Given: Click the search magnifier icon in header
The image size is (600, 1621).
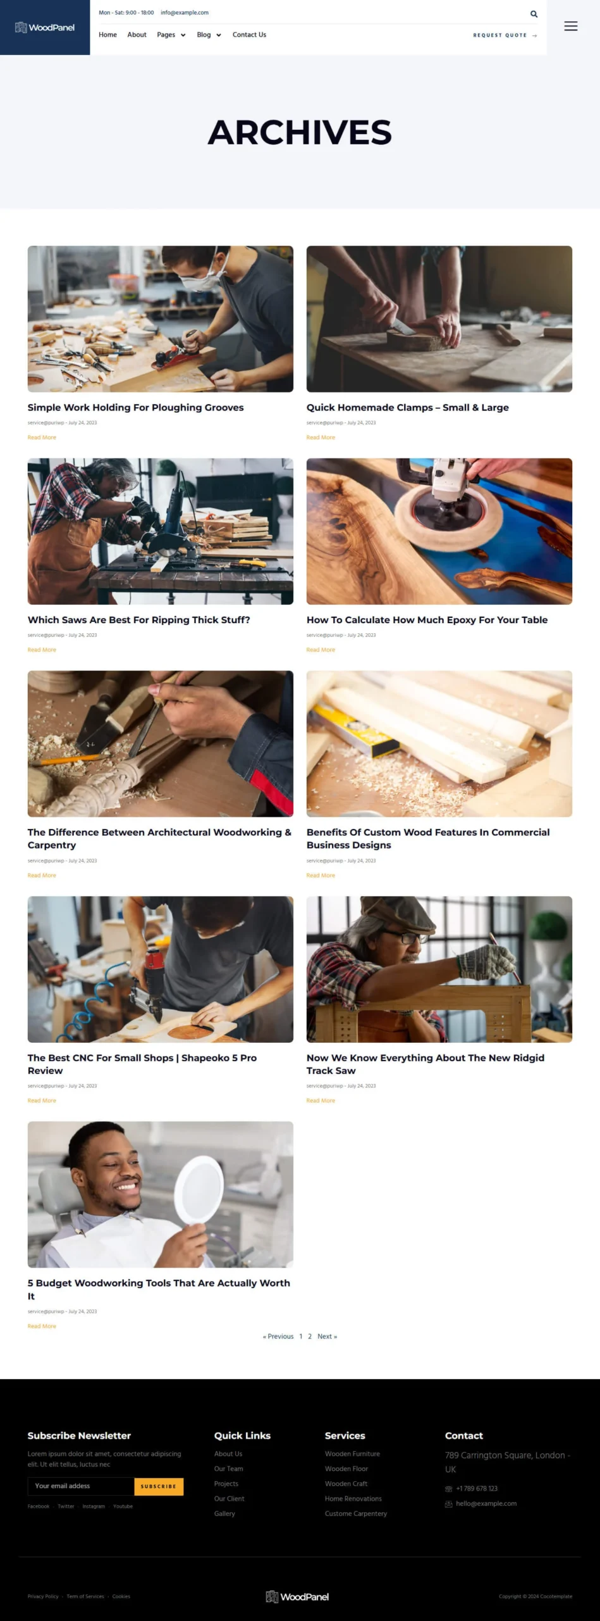Looking at the screenshot, I should click(x=534, y=13).
